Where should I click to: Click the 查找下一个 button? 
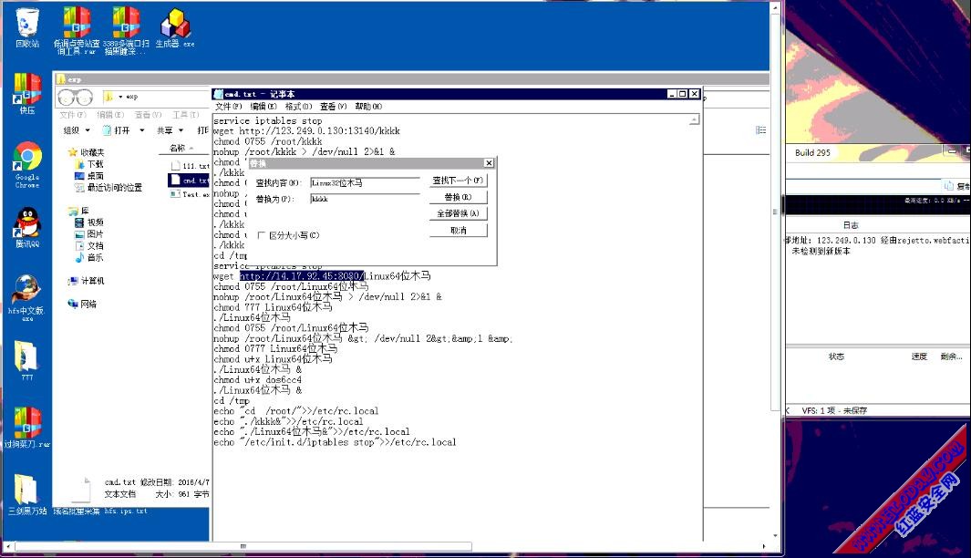point(458,181)
